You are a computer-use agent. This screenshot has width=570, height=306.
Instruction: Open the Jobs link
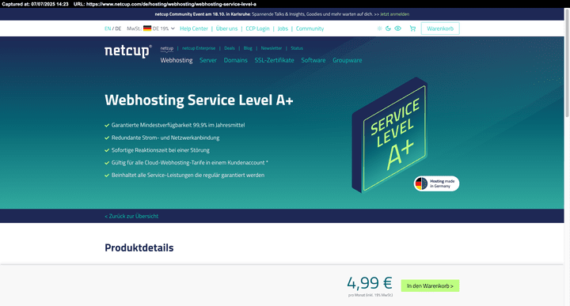[283, 28]
